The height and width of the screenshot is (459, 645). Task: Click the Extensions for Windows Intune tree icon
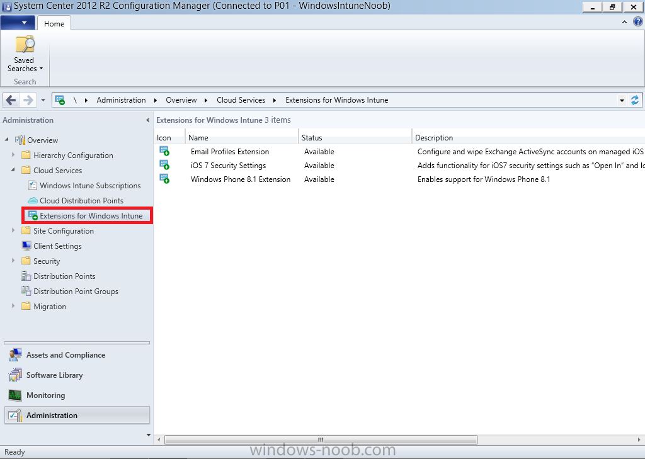(33, 215)
